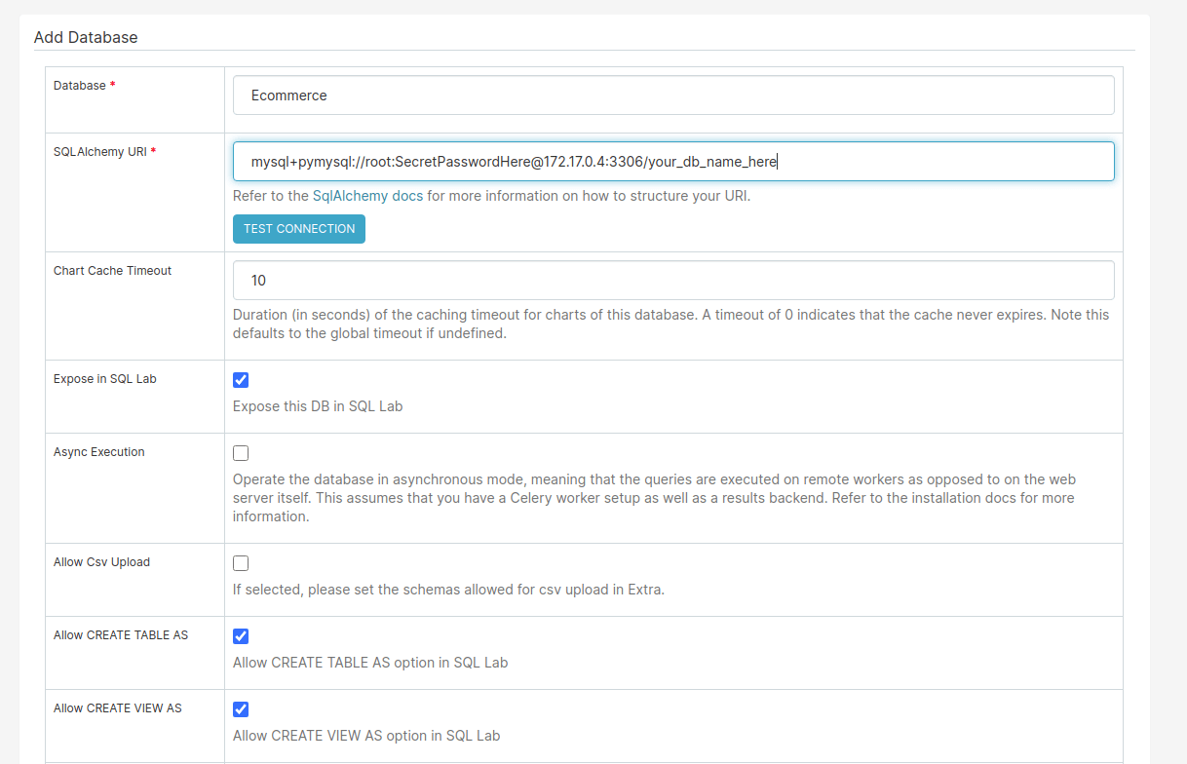The height and width of the screenshot is (764, 1187).
Task: Click the Database name input field
Action: [672, 95]
